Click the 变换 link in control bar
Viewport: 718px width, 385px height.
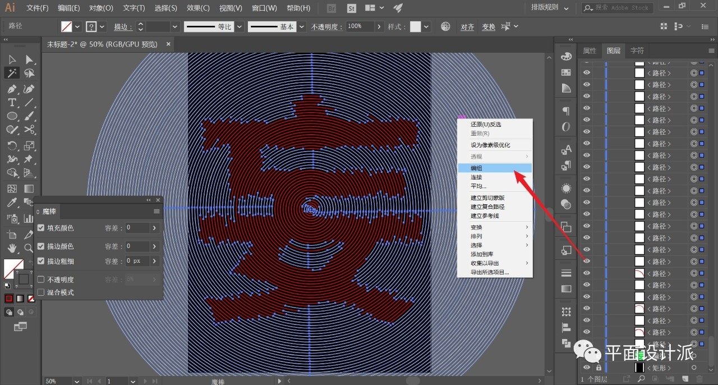(489, 27)
